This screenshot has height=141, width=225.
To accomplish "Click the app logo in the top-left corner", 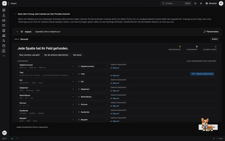I will click(x=4, y=3).
